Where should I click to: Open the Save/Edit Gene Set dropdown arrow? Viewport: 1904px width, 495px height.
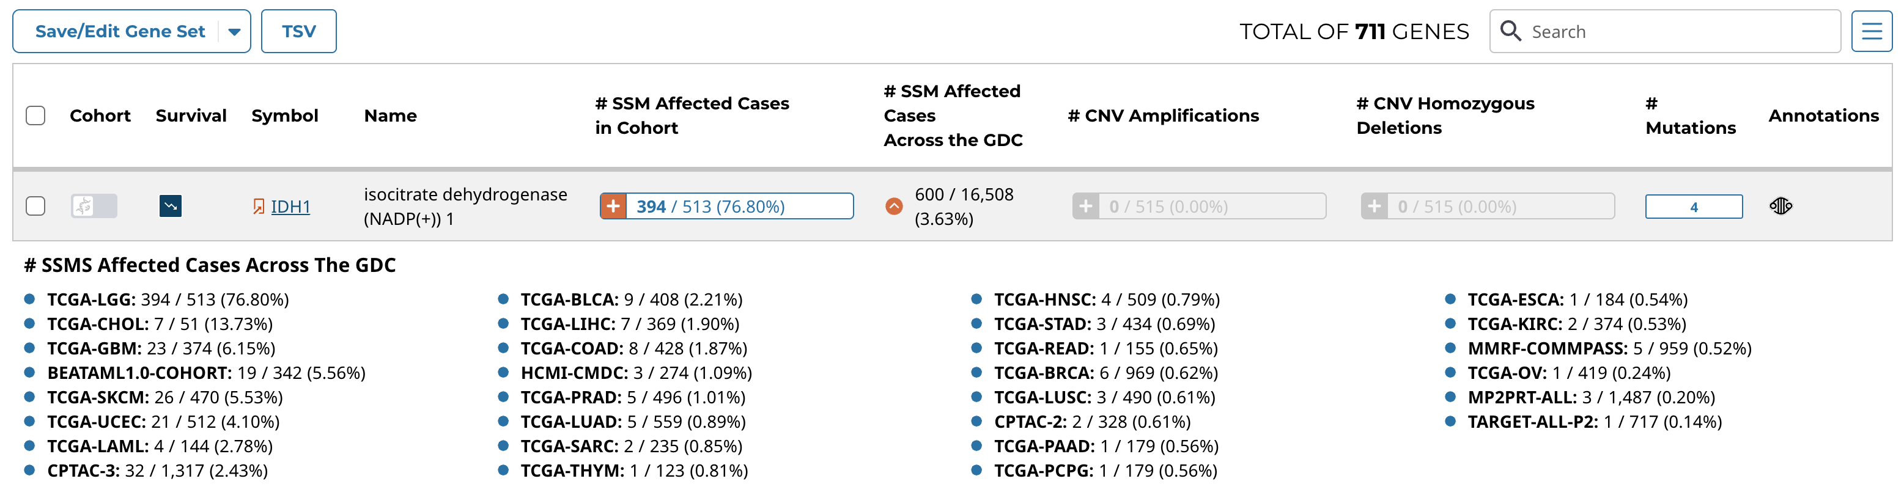pyautogui.click(x=234, y=32)
